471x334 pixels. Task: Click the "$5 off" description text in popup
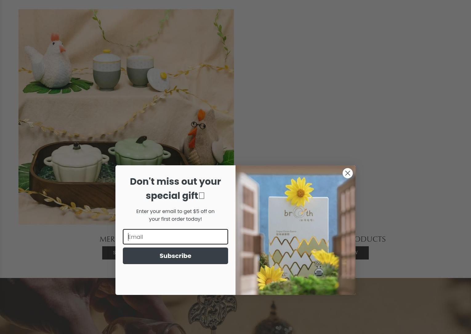(175, 215)
